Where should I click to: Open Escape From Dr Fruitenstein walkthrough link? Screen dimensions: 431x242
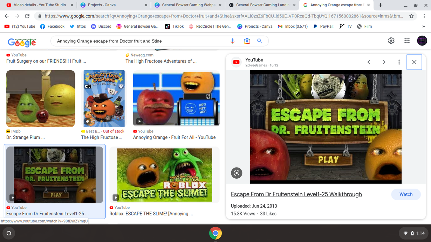coord(296,194)
